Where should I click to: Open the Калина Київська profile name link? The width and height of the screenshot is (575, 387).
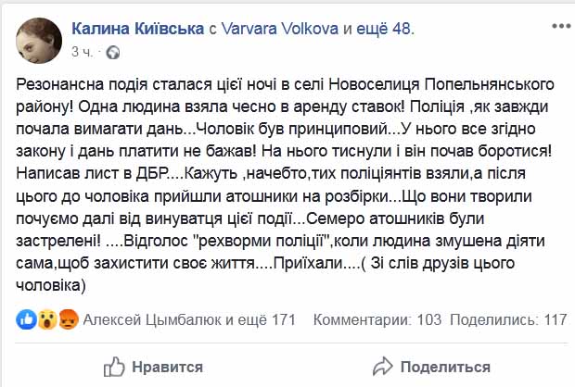tap(138, 28)
